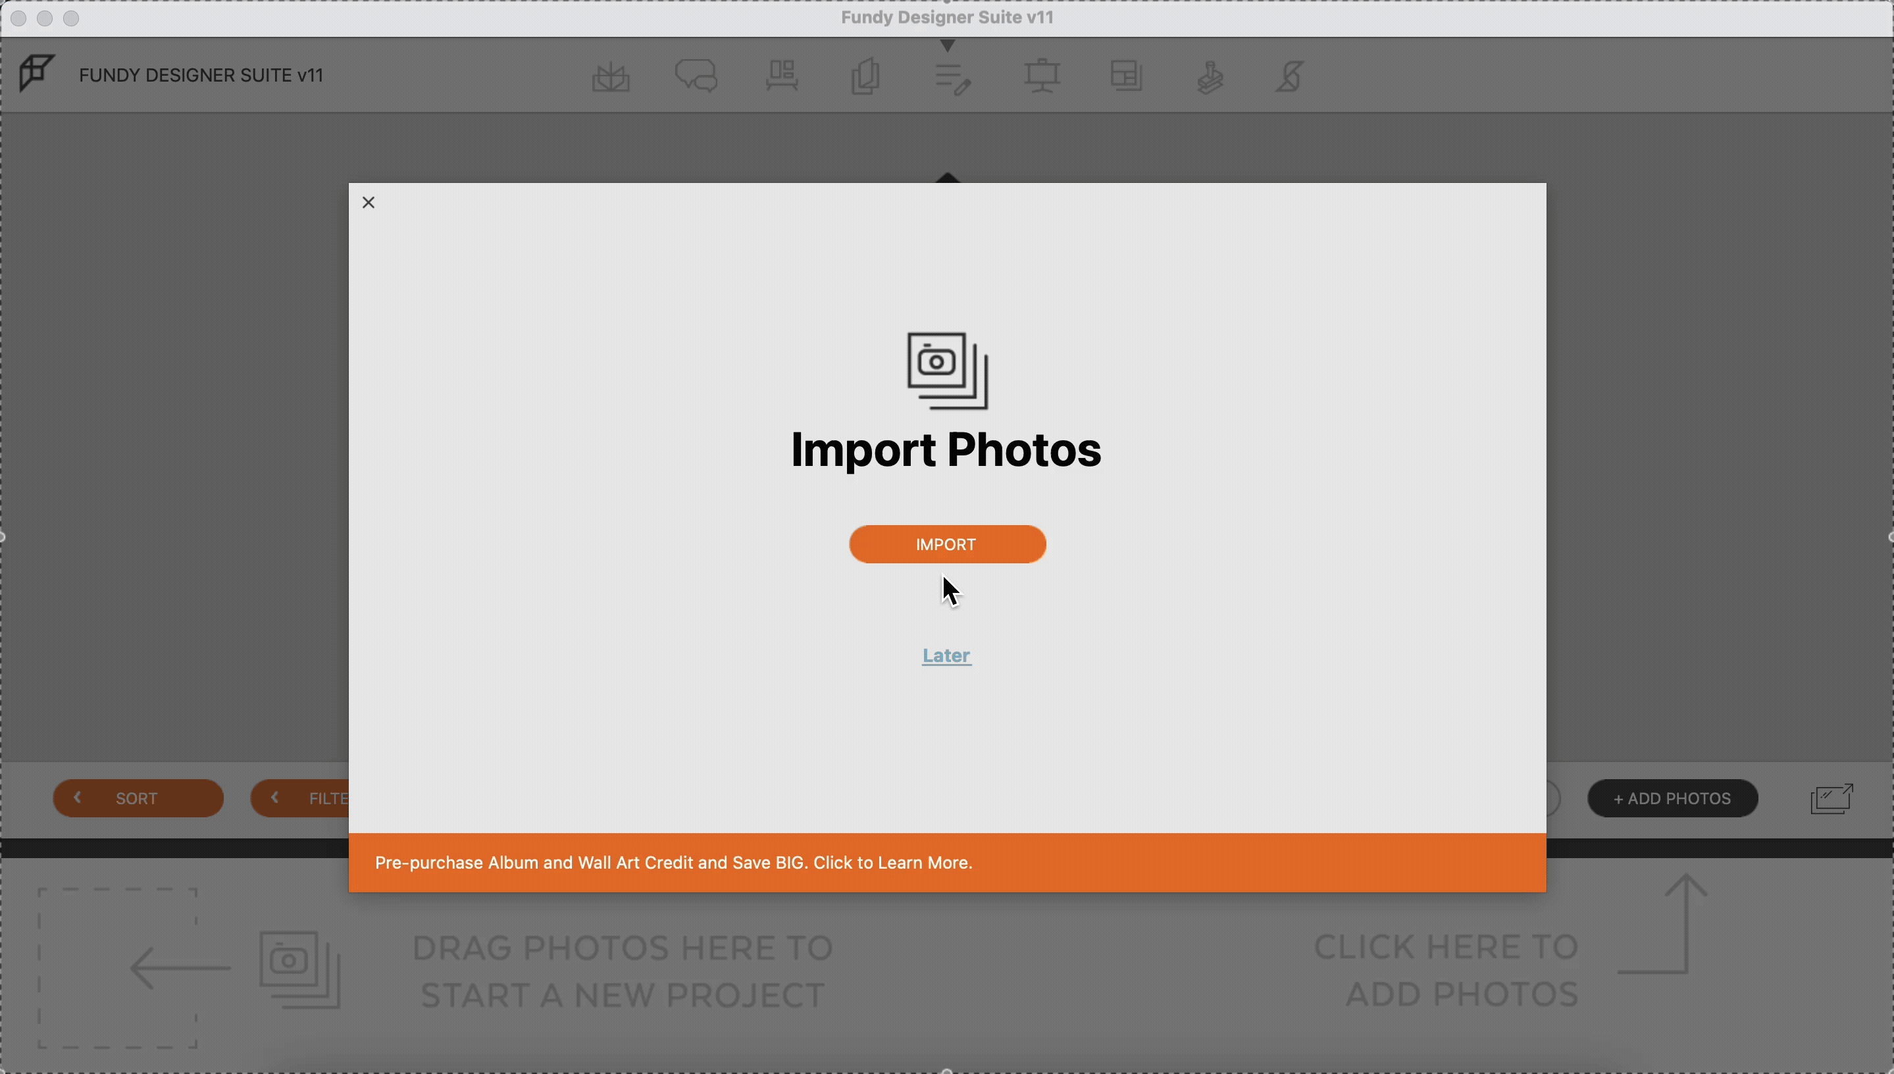The height and width of the screenshot is (1074, 1894).
Task: Click the FUNDY DESIGNER SUITE v11 title text
Action: tap(201, 75)
